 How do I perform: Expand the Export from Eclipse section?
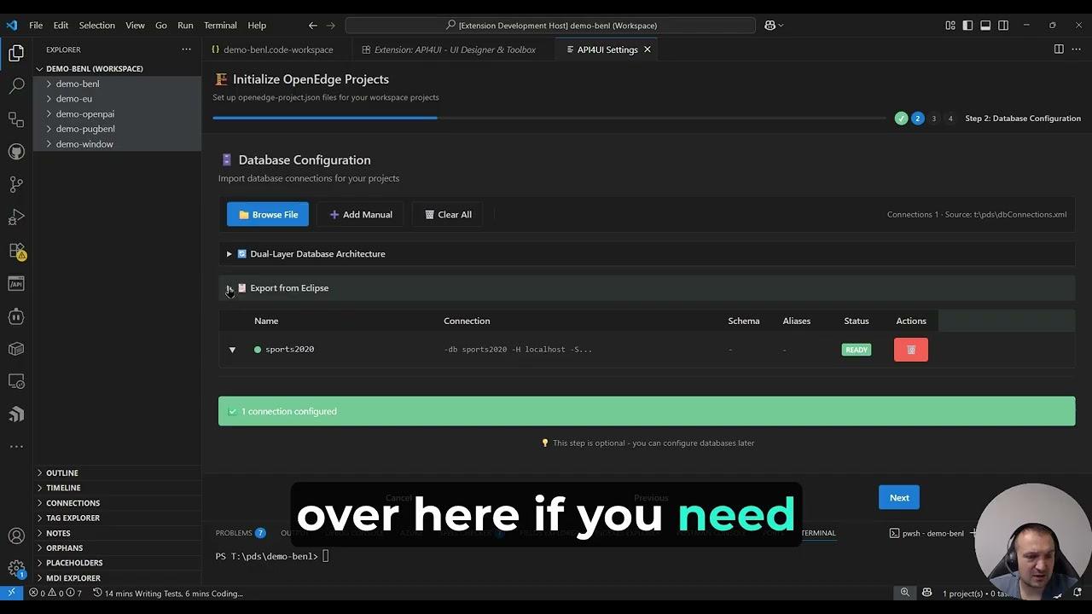click(x=229, y=288)
